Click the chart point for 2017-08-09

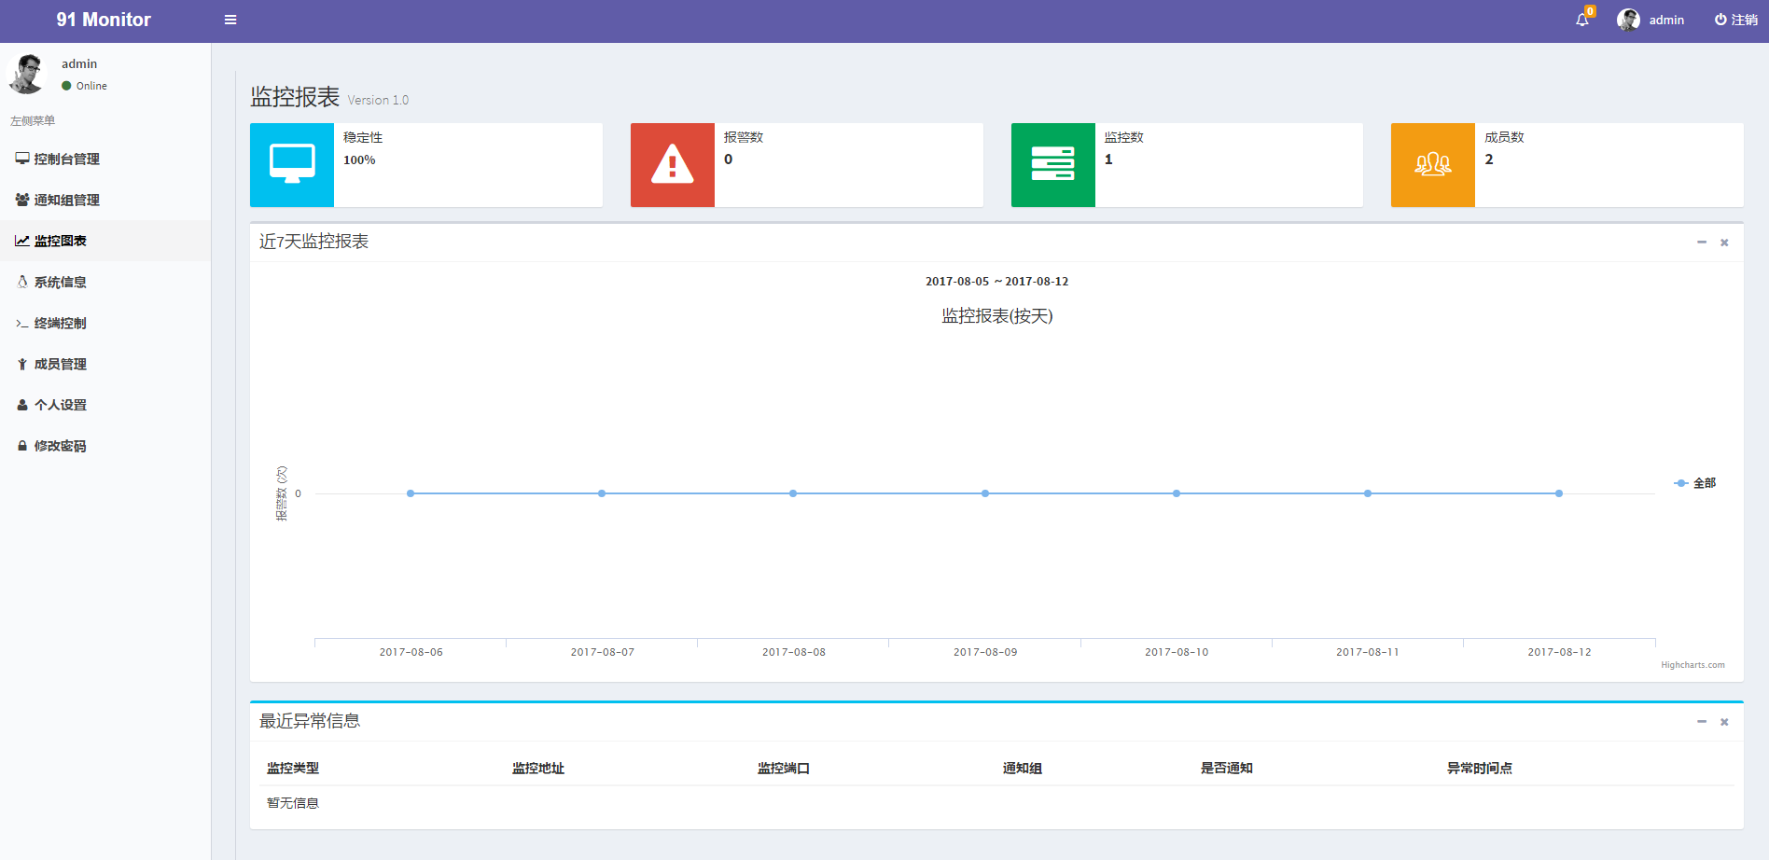click(985, 493)
